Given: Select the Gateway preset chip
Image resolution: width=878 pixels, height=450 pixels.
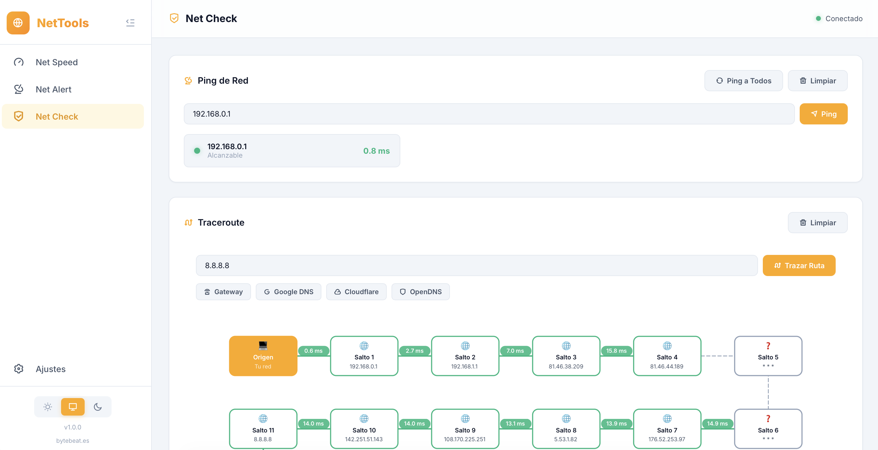Looking at the screenshot, I should [223, 292].
